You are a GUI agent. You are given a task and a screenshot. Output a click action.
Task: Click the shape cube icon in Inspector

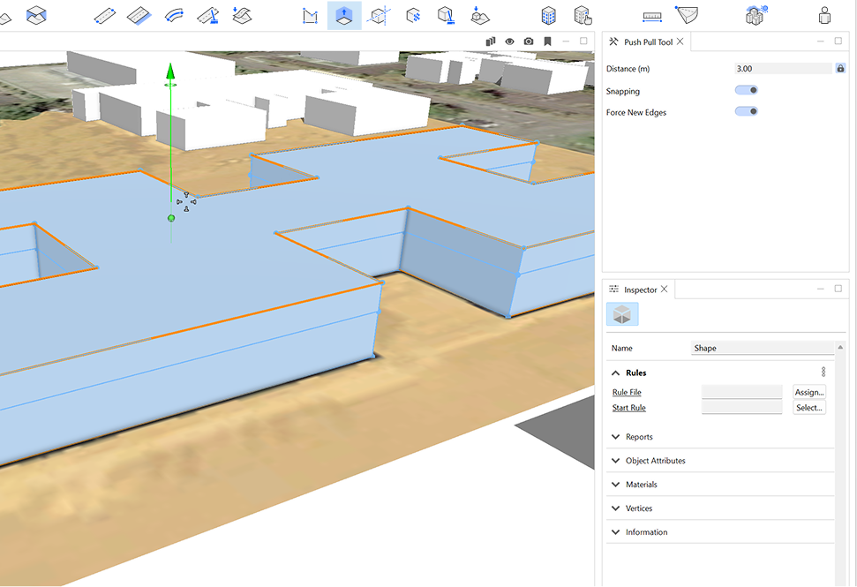click(622, 314)
